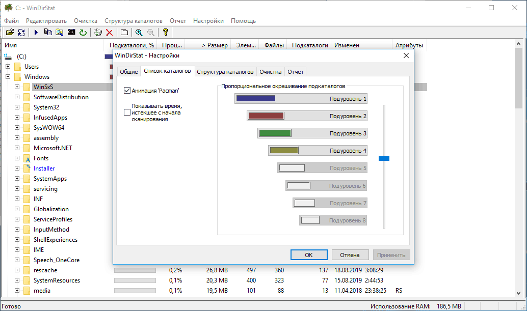Click the main list scrollbar down arrow
This screenshot has width=527, height=311.
519,293
